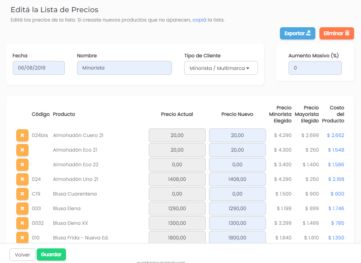The image size is (361, 263).
Task: Save changes with the Guardar button
Action: coord(51,254)
